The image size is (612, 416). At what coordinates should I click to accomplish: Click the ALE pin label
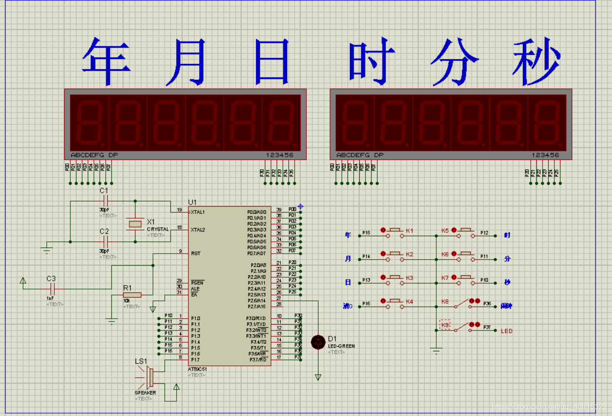point(195,289)
